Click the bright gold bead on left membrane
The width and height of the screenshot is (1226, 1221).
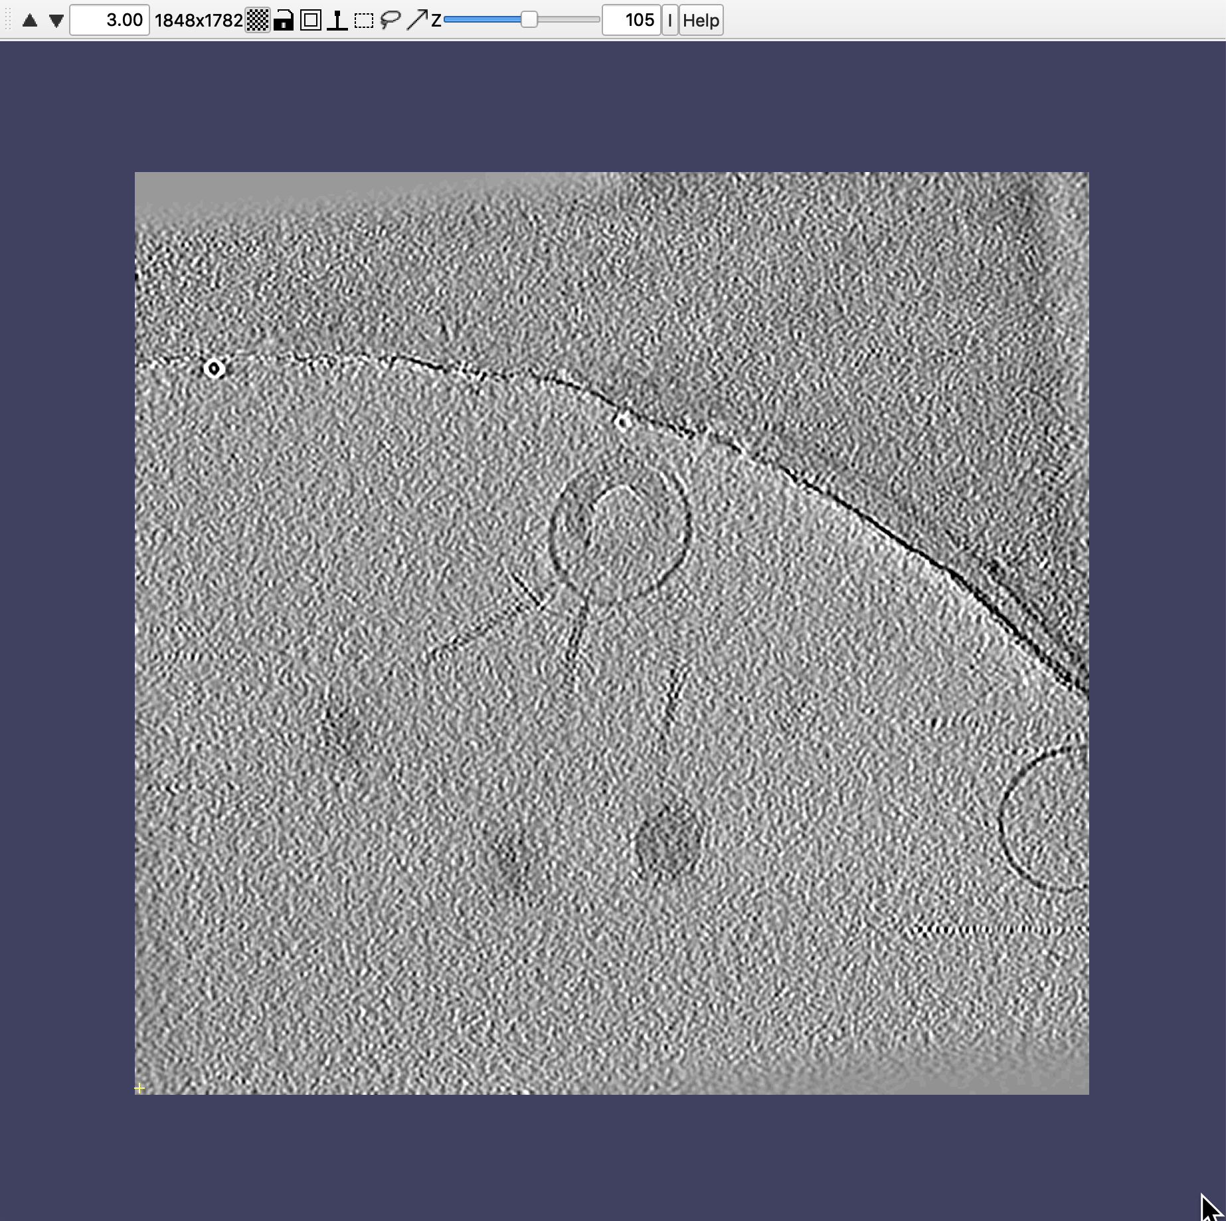point(214,368)
